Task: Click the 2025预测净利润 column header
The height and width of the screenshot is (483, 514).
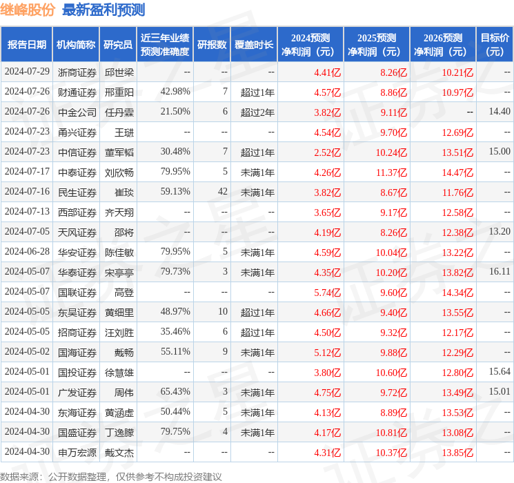Action: (377, 44)
